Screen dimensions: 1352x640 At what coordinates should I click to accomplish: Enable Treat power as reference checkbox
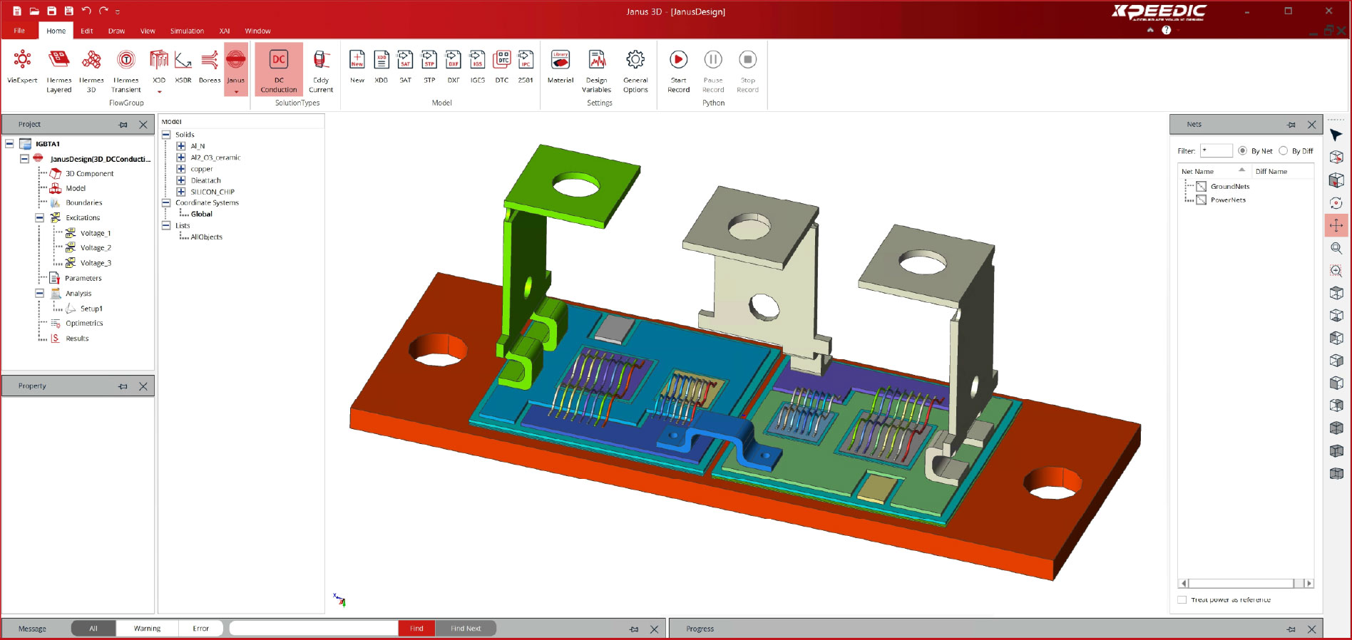click(x=1182, y=600)
